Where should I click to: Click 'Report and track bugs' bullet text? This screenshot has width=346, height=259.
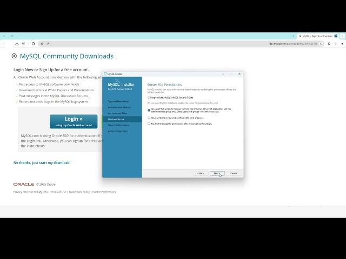[x=53, y=101]
